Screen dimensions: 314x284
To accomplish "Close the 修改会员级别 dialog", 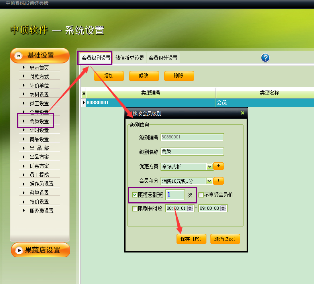I will tap(243, 113).
